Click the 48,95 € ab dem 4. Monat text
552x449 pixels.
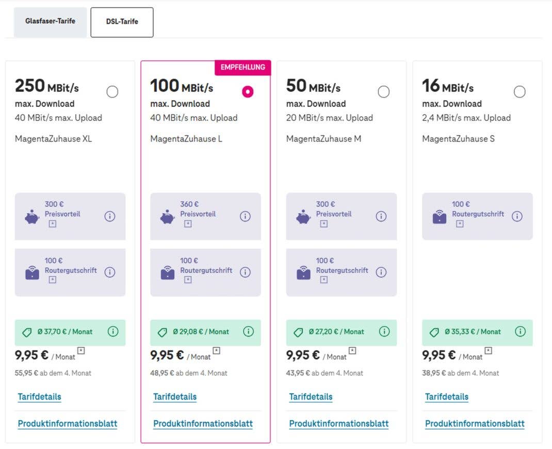(189, 373)
